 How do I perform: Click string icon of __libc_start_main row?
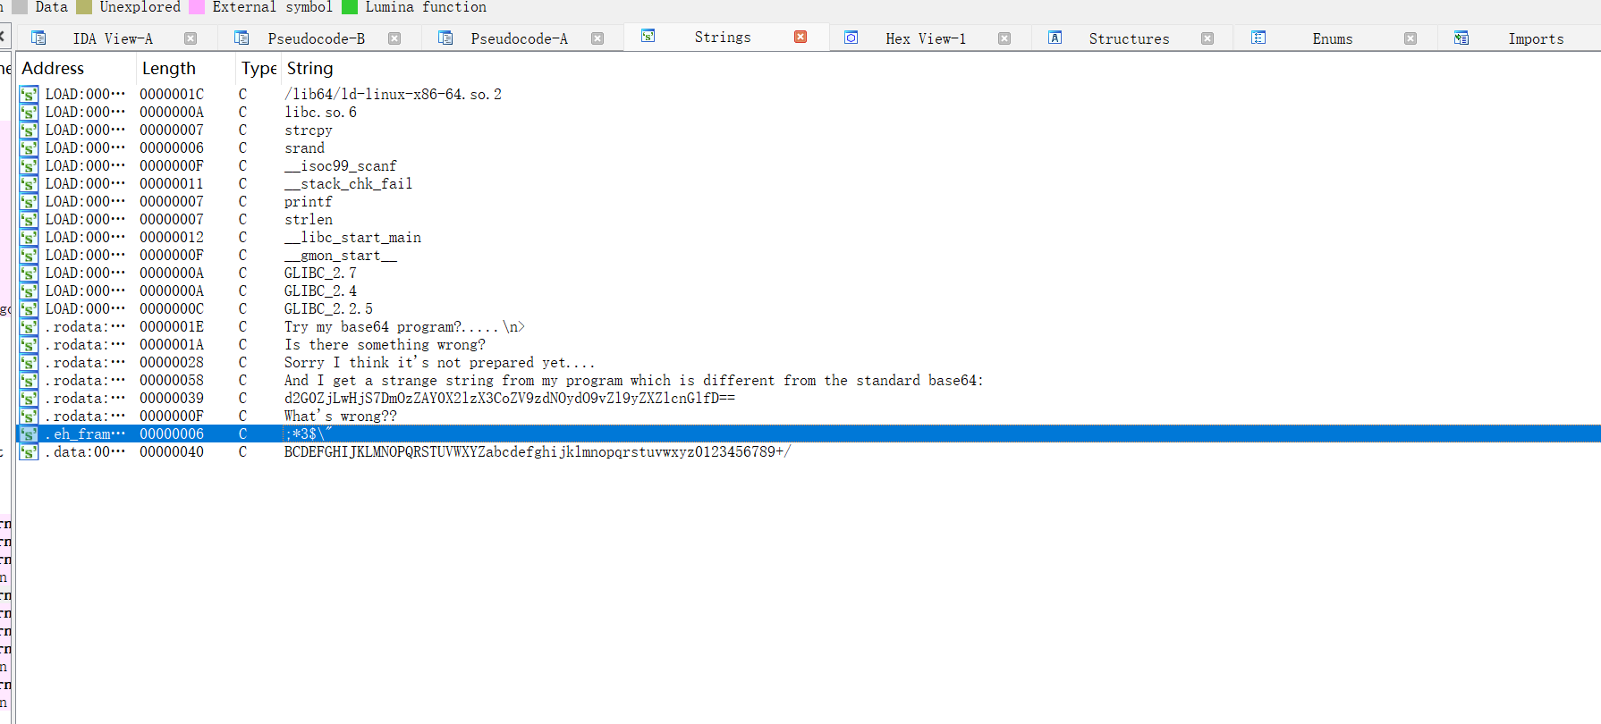[x=29, y=237]
